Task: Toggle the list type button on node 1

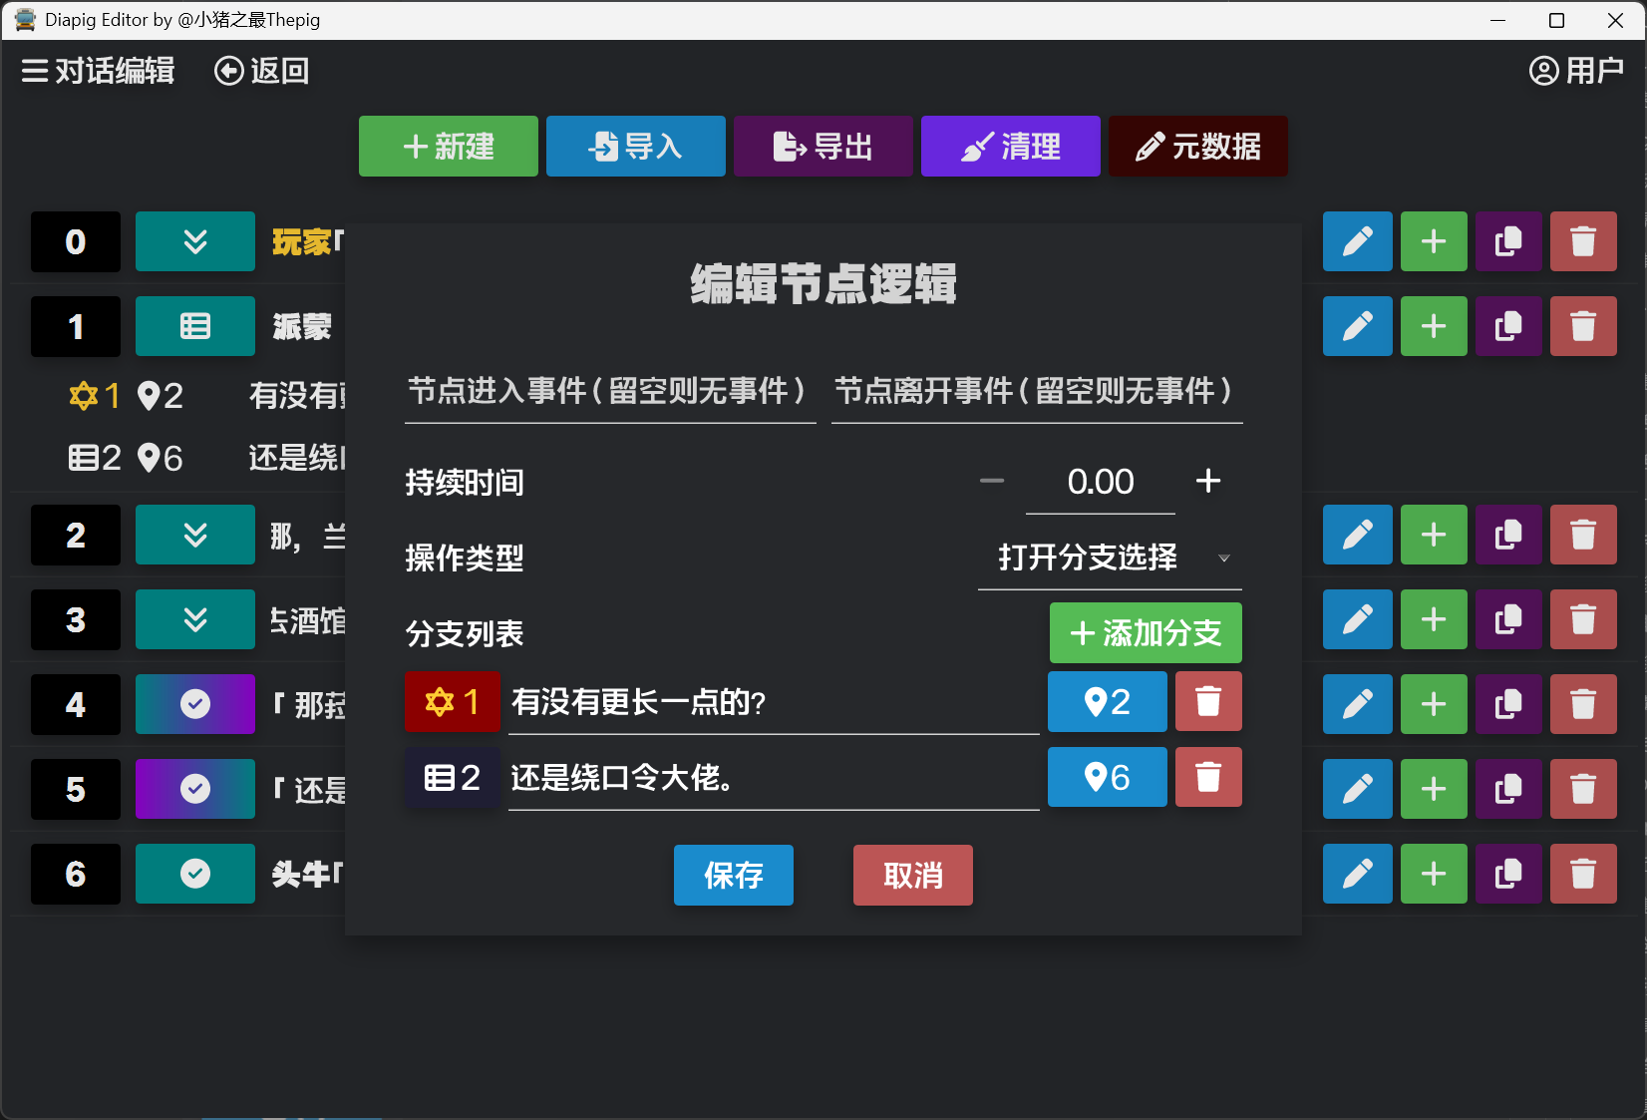Action: pos(195,326)
